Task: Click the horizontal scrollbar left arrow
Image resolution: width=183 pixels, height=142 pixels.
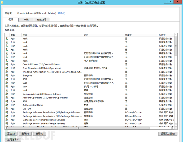Action: pos(6,128)
